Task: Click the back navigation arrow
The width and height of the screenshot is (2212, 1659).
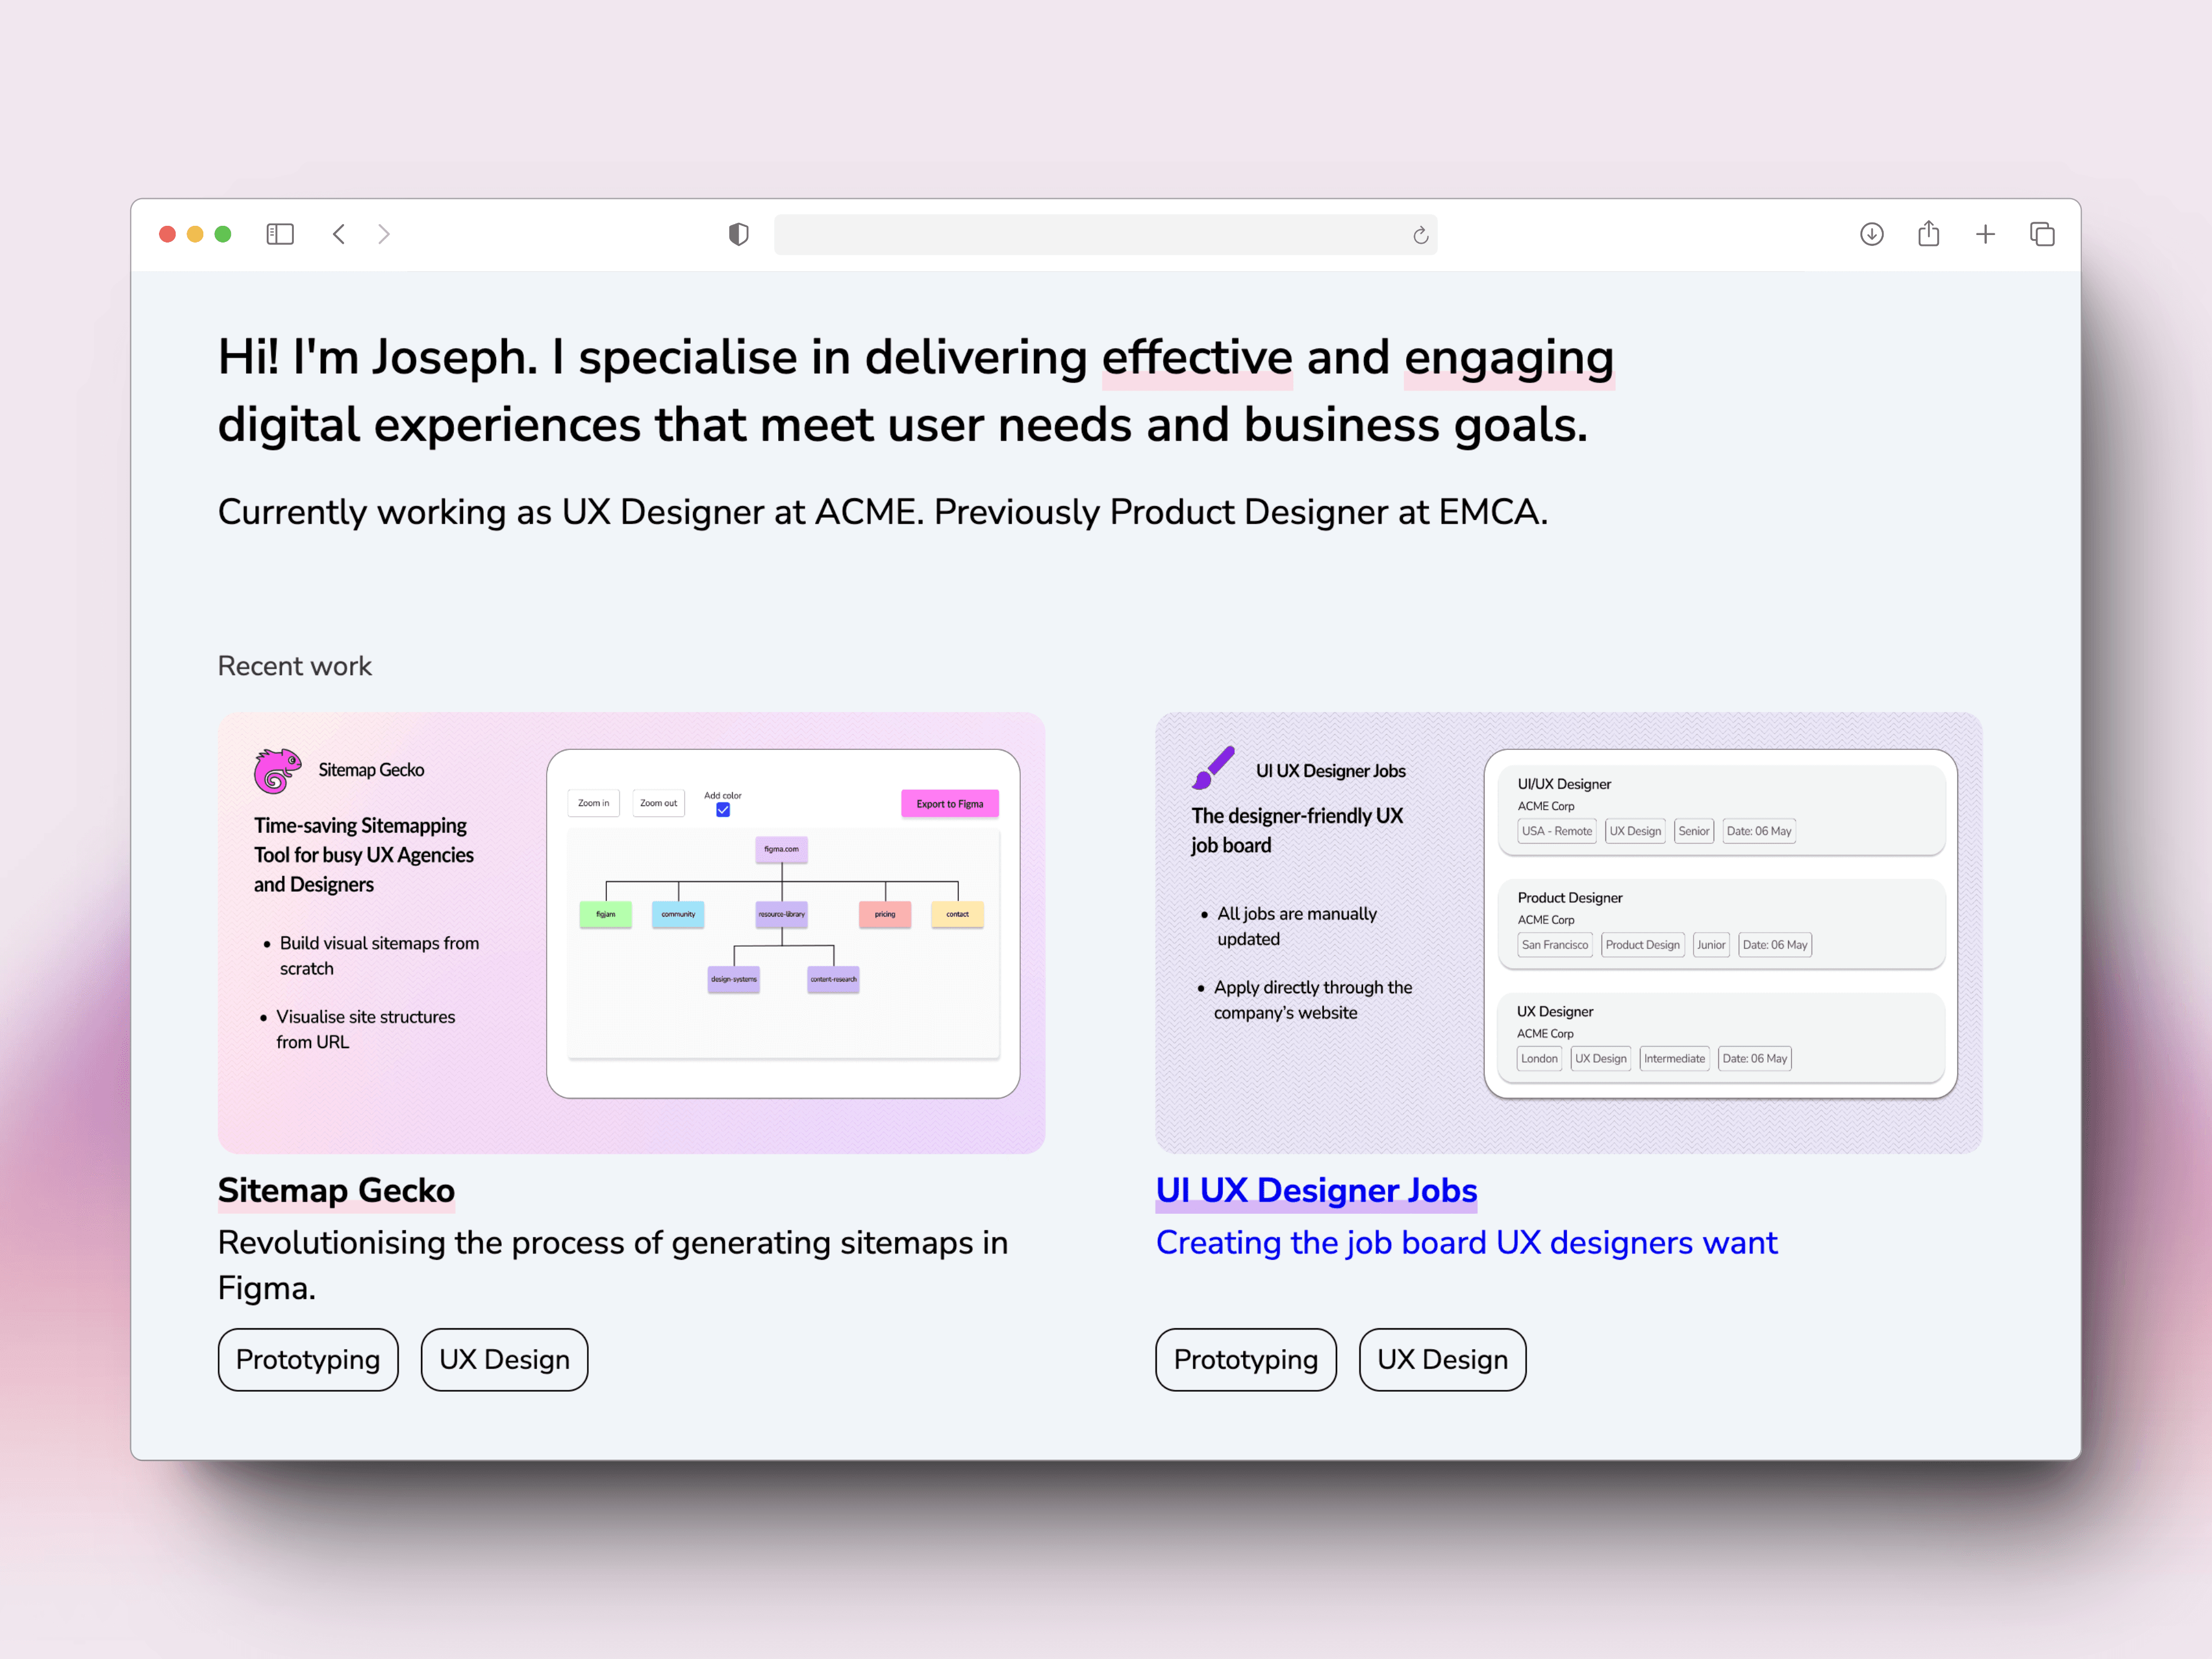Action: pyautogui.click(x=339, y=234)
